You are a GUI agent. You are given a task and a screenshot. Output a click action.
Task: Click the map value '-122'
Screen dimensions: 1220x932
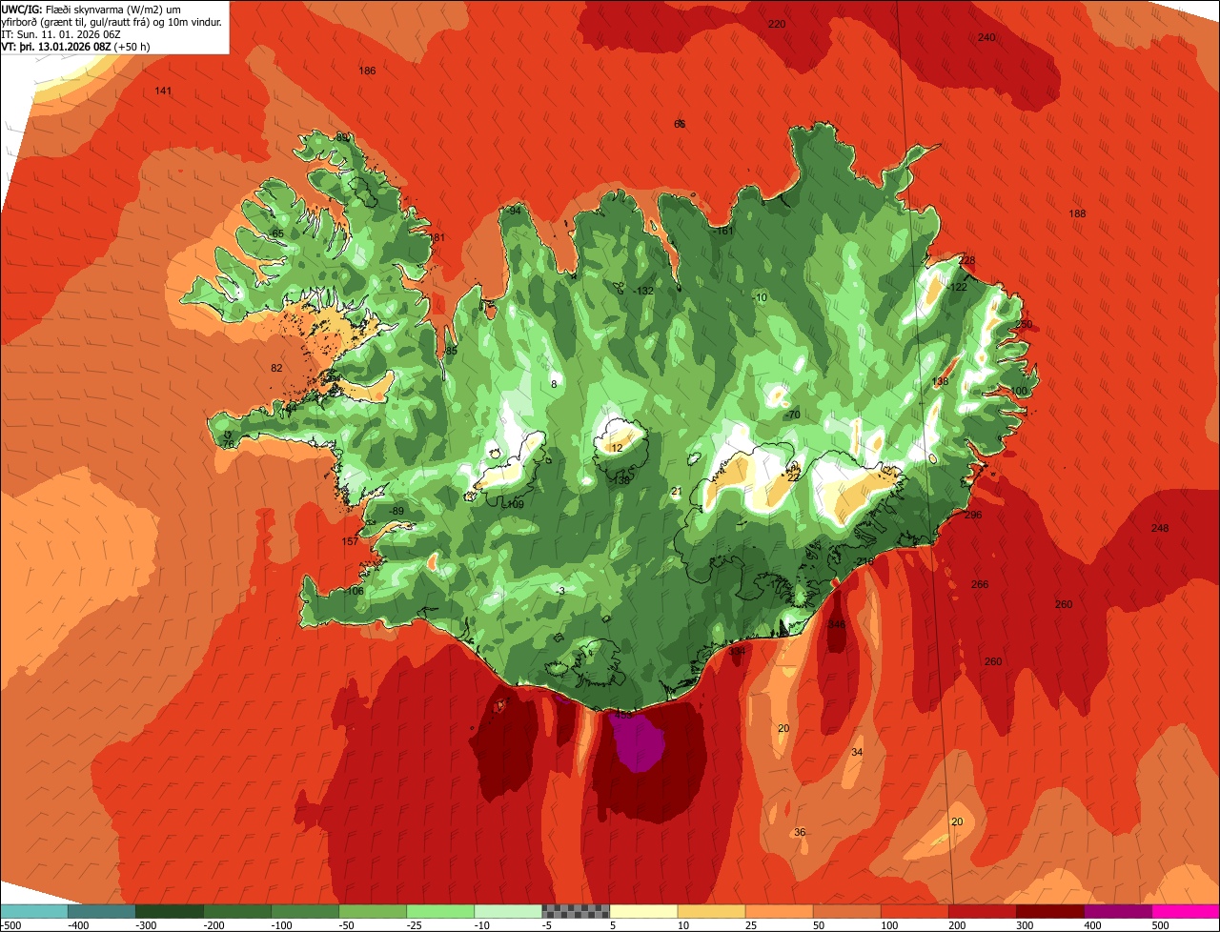[x=956, y=287]
